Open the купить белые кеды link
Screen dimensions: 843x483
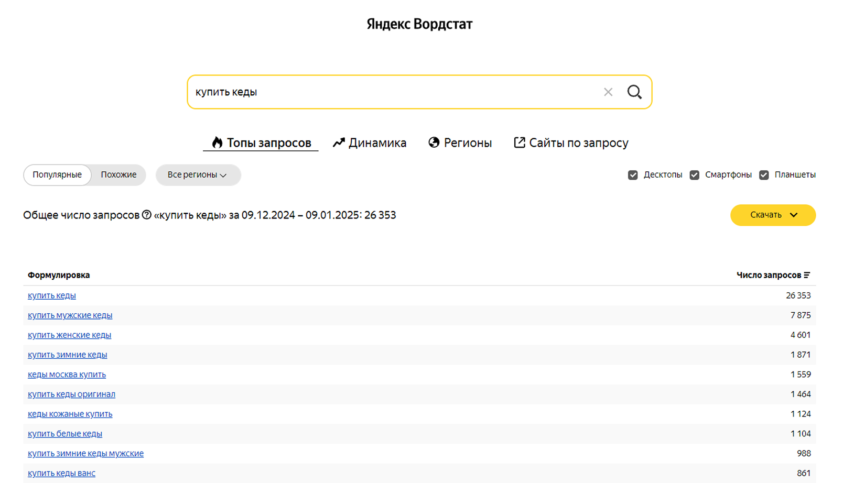pyautogui.click(x=65, y=434)
